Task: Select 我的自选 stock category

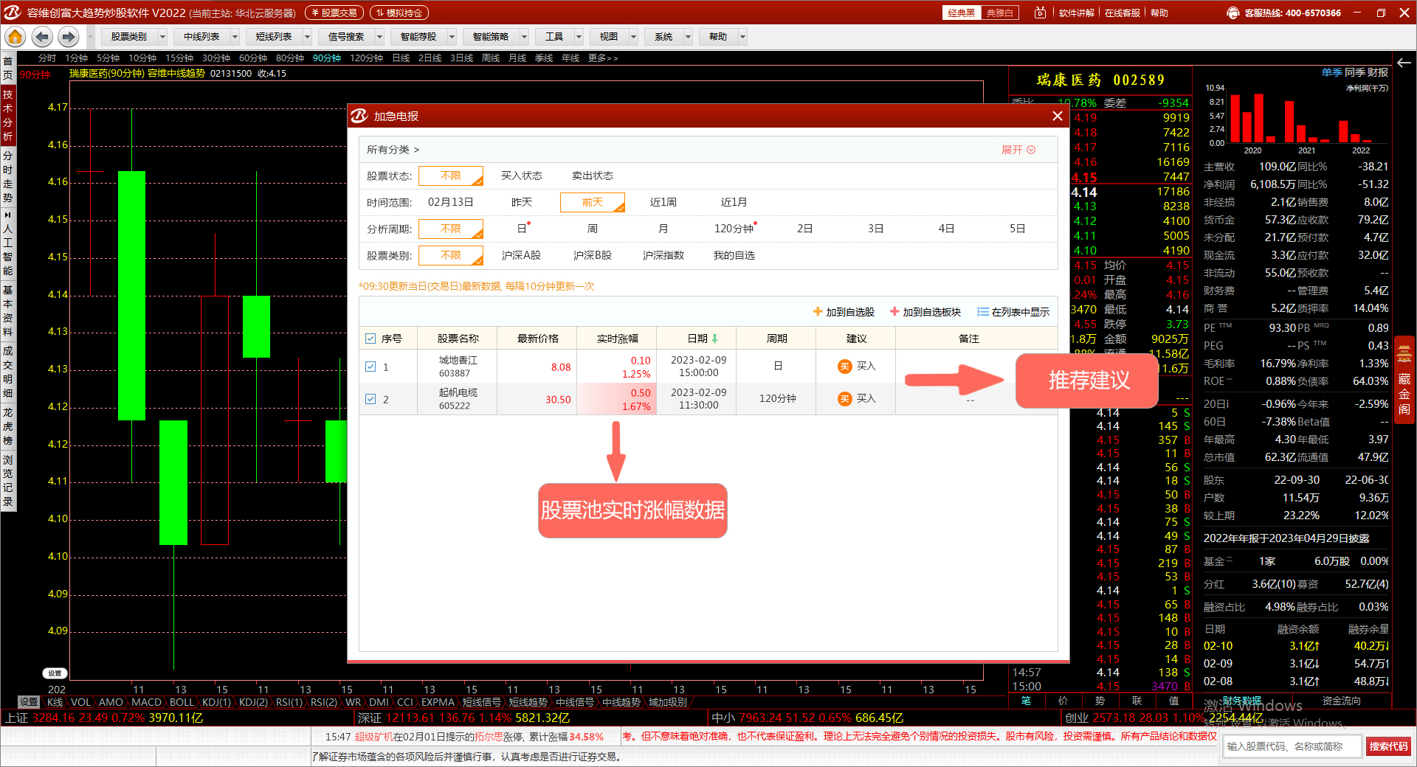Action: [734, 255]
